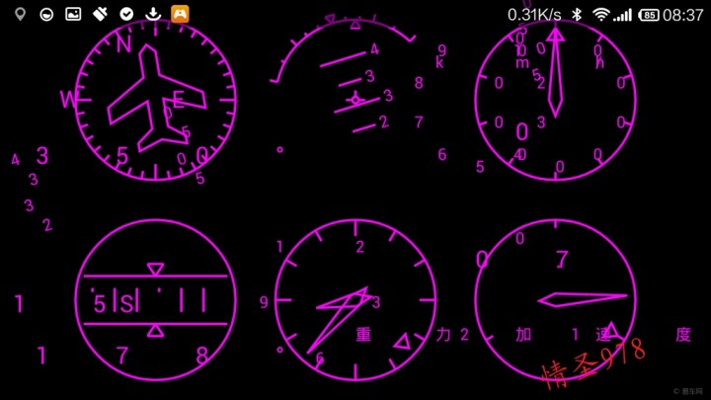Tap the small aircraft symbol in pitch ladder
The width and height of the screenshot is (711, 400).
355,99
